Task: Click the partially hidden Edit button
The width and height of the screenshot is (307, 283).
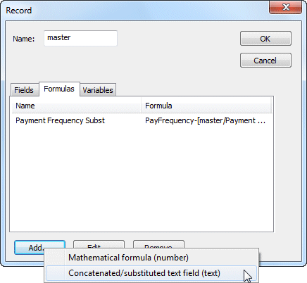Action: tap(99, 244)
